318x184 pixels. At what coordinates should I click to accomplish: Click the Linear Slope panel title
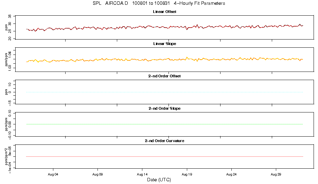coord(164,44)
